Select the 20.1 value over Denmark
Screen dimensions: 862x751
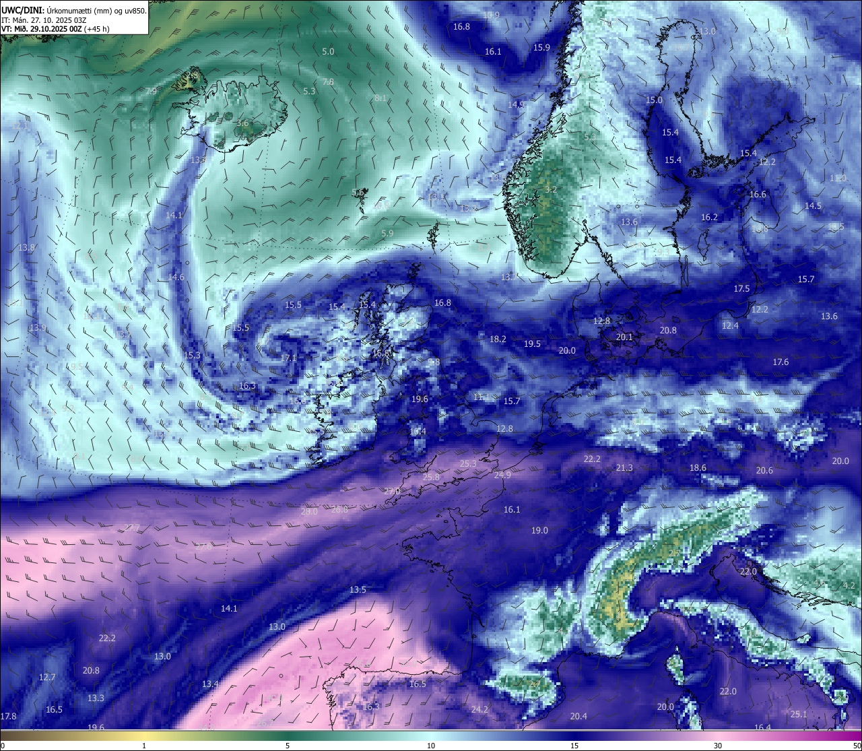tap(624, 337)
